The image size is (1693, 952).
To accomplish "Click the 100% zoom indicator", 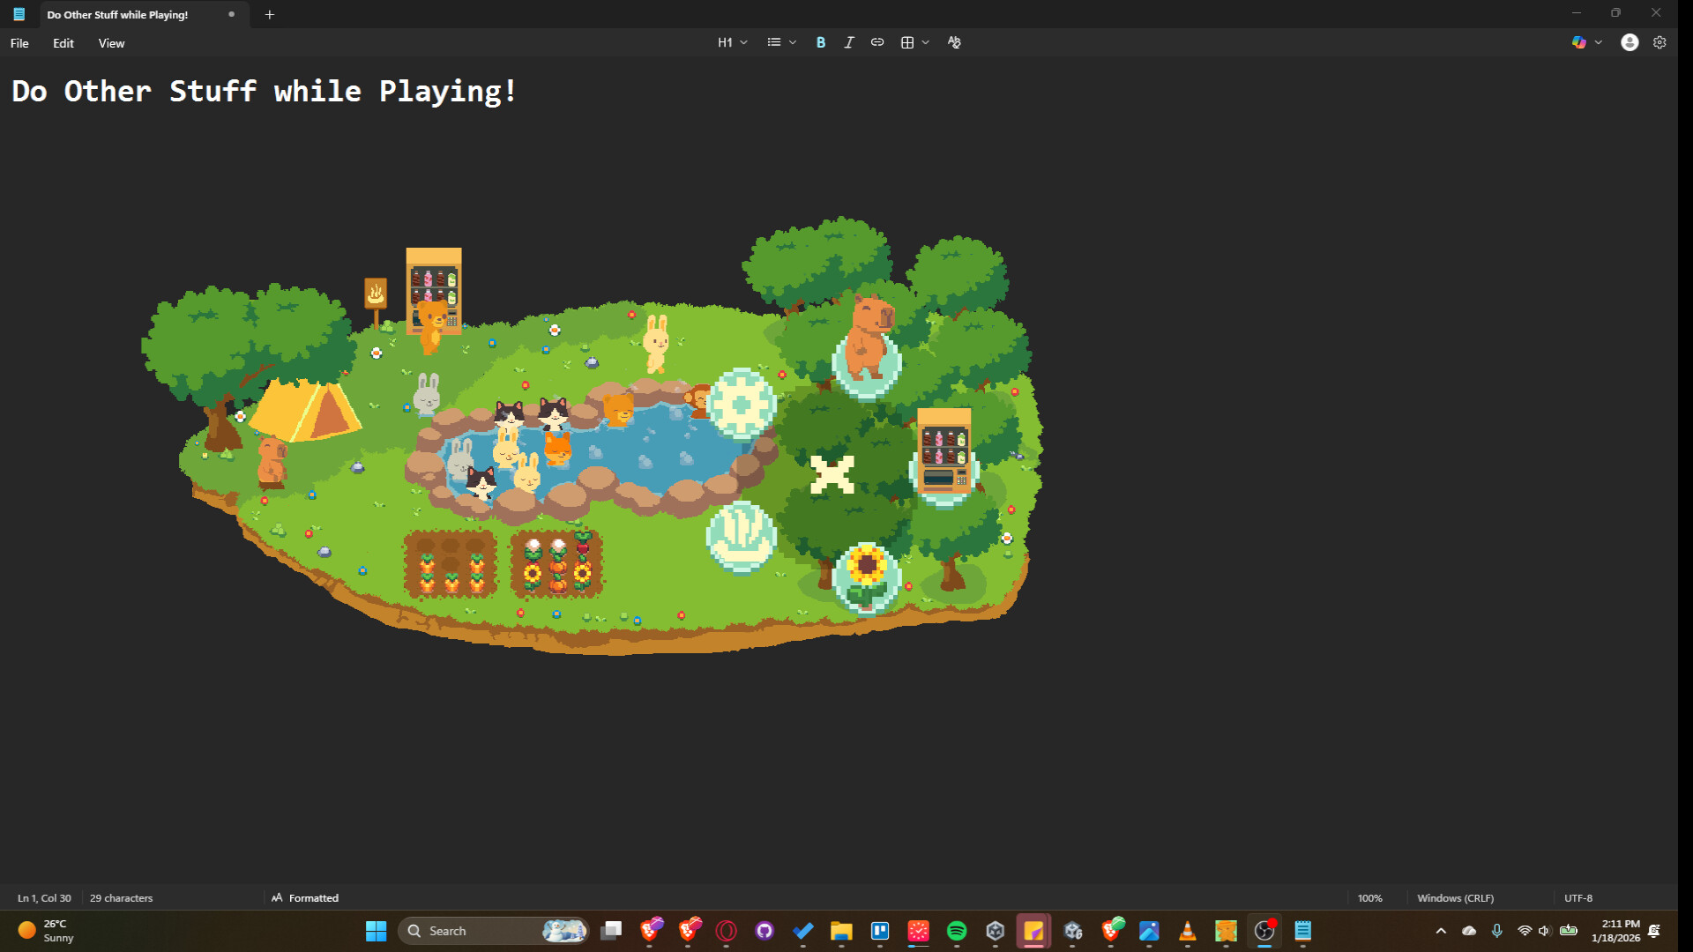I will click(1370, 897).
